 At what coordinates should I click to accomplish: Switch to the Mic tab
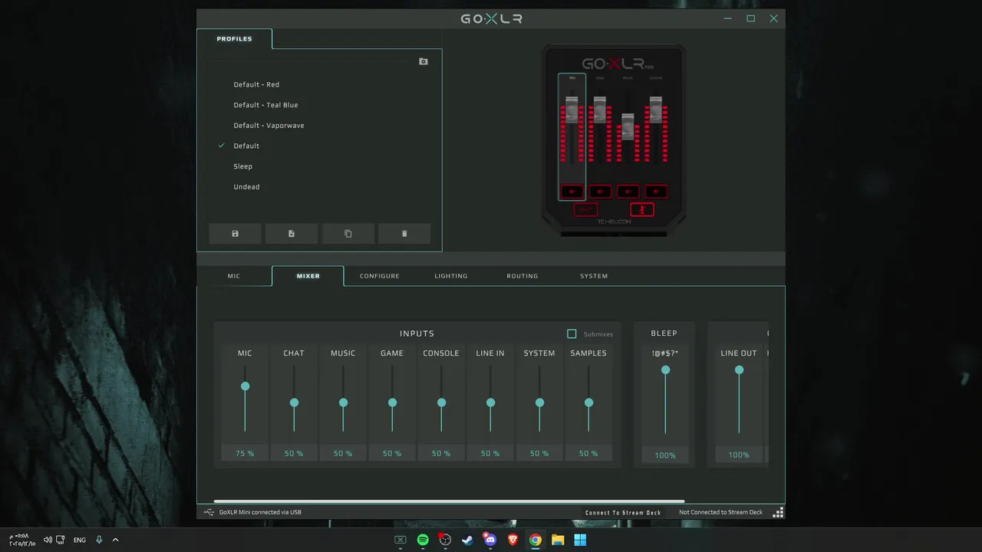pos(234,276)
